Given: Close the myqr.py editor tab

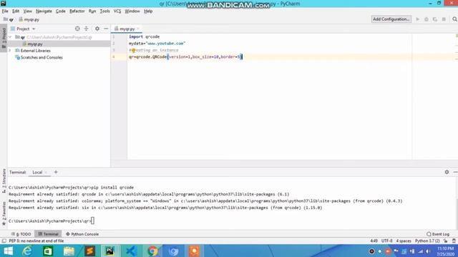Looking at the screenshot, I should [138, 29].
